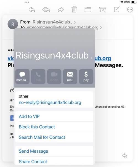Tap the Reply All double-arrow icon

(x=46, y=10)
